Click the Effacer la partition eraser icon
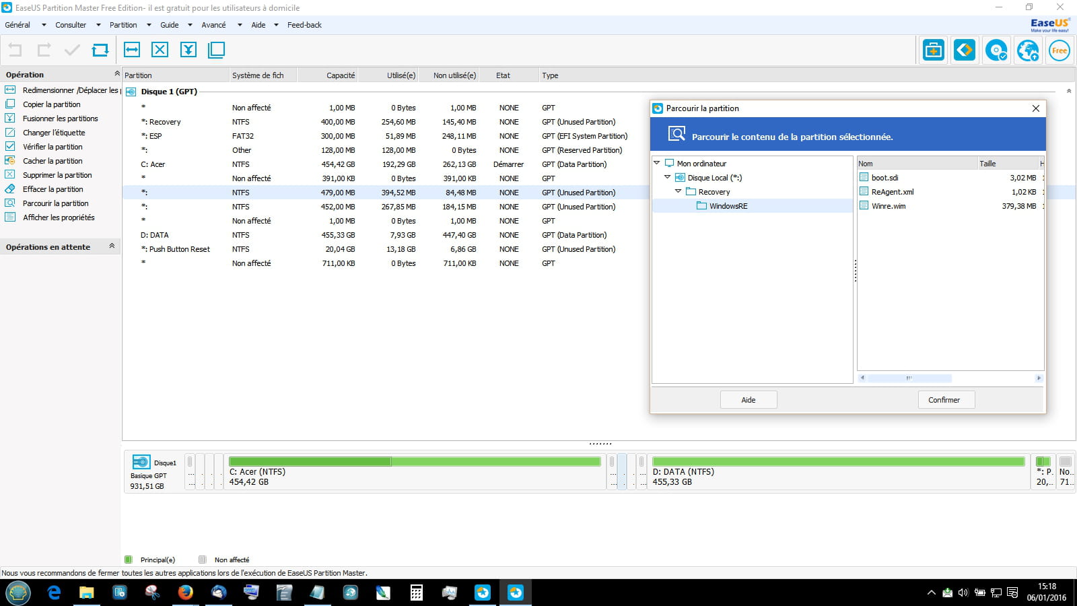Image resolution: width=1077 pixels, height=606 pixels. click(x=10, y=189)
